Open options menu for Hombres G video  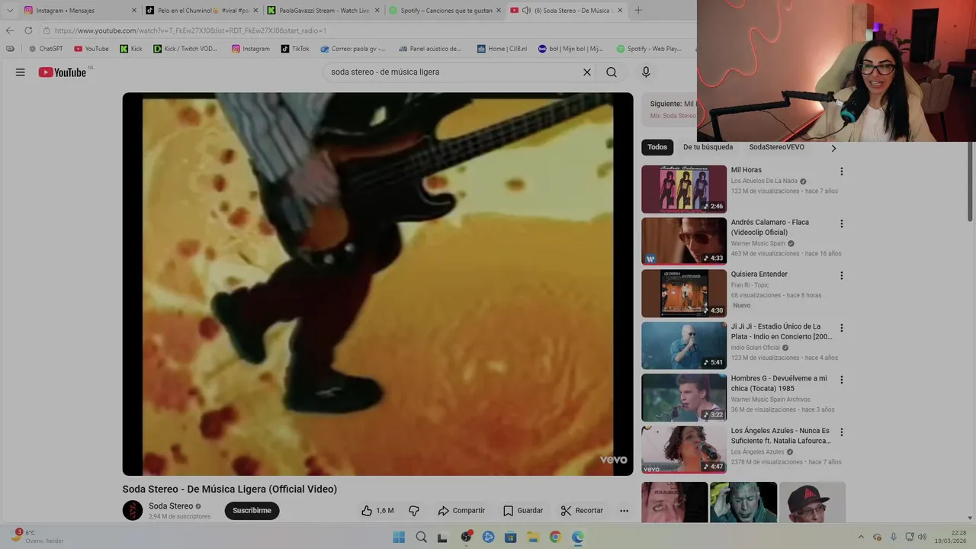pos(842,380)
